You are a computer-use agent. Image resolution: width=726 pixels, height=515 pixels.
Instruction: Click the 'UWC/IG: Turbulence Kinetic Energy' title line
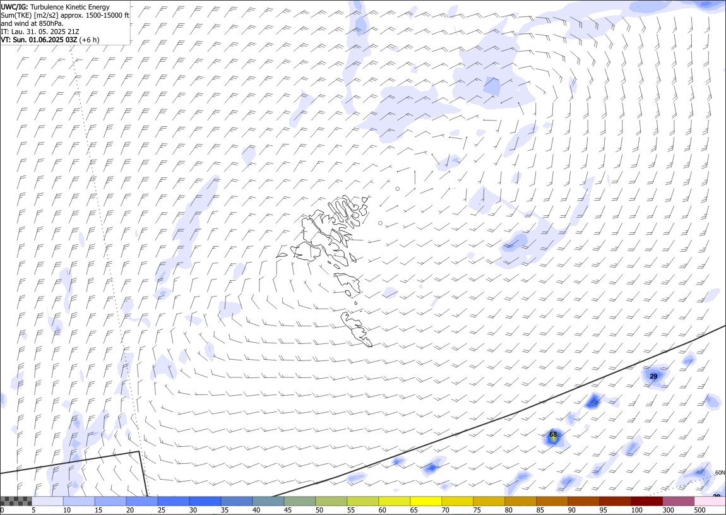tap(55, 7)
